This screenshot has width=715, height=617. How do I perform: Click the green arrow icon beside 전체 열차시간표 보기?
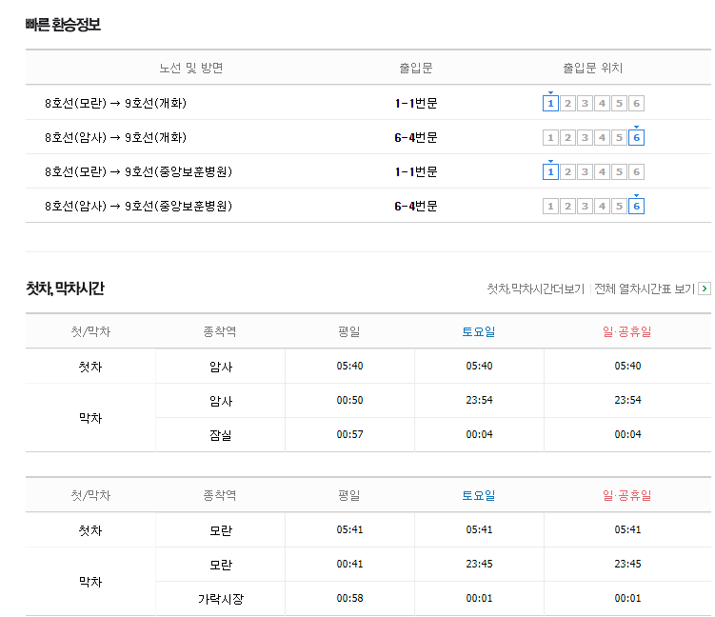pyautogui.click(x=705, y=289)
